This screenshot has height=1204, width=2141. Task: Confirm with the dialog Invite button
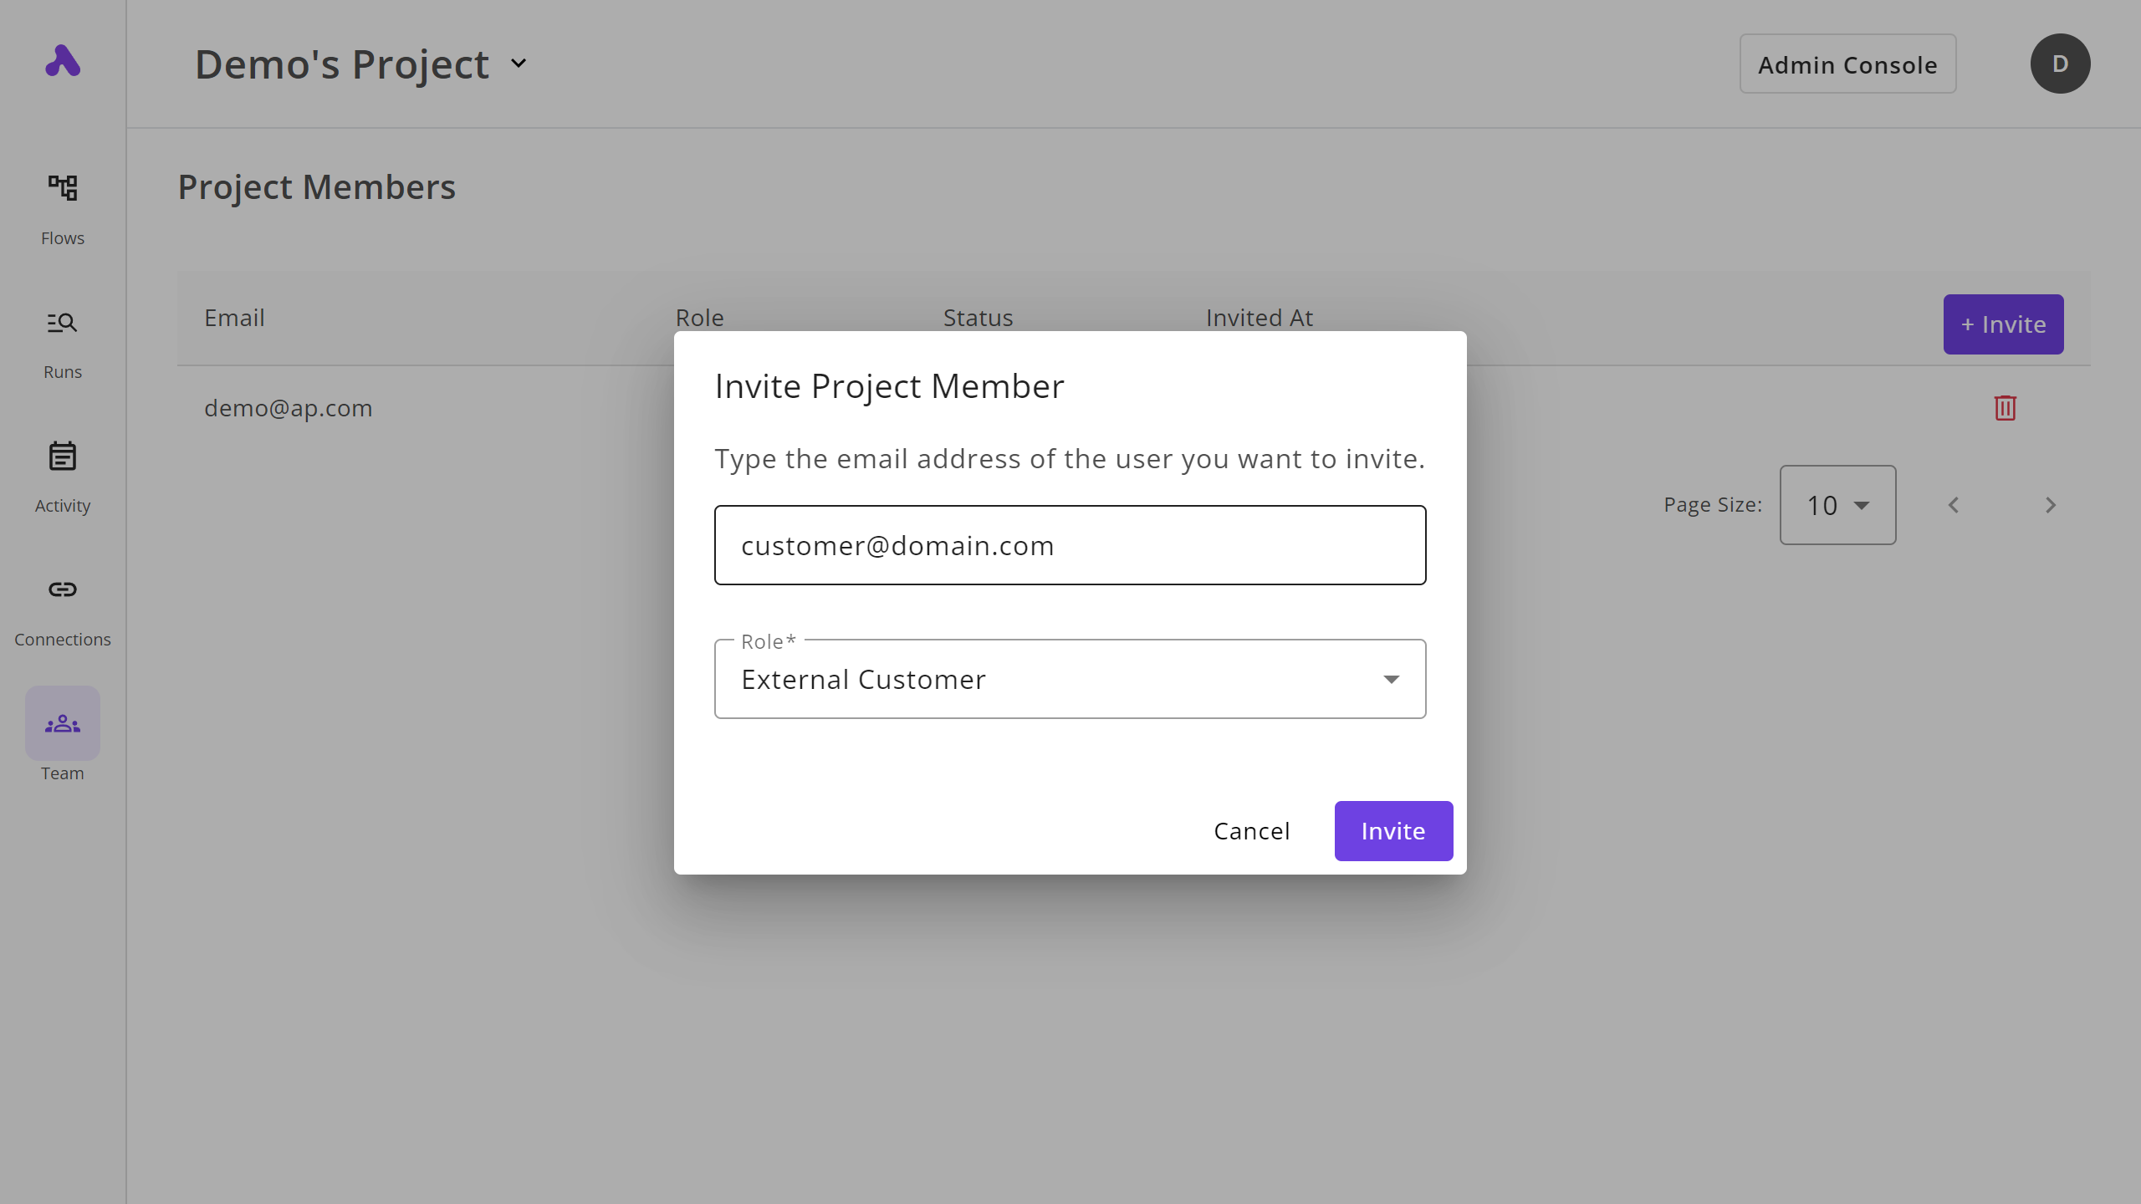1393,831
